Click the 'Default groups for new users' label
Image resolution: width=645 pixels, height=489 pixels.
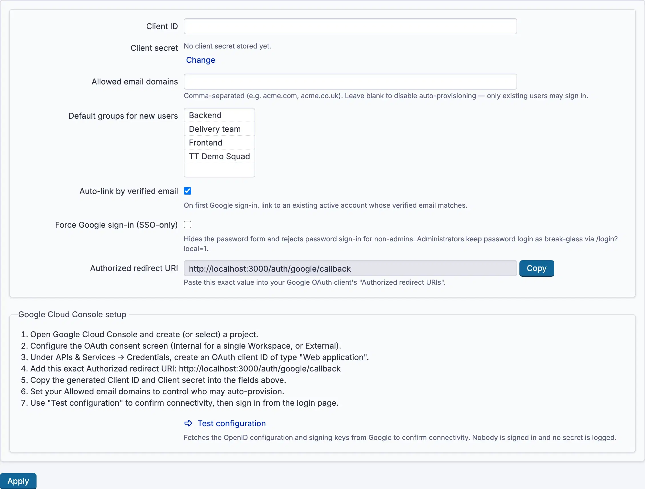[x=123, y=116]
